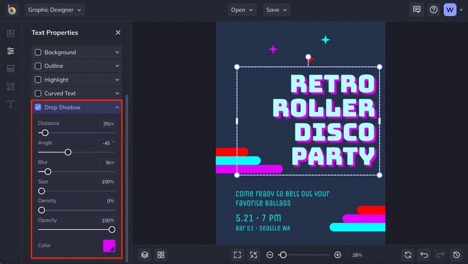Expand the Highlight section chevron
The height and width of the screenshot is (264, 468).
(x=117, y=80)
